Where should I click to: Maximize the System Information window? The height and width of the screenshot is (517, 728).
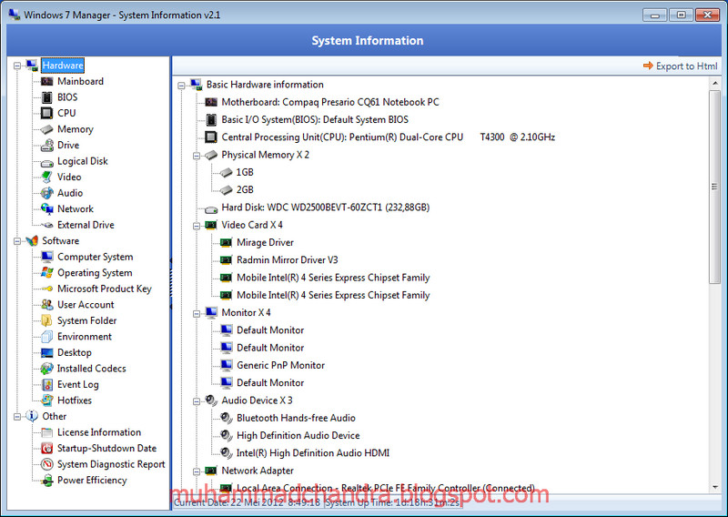coord(681,15)
